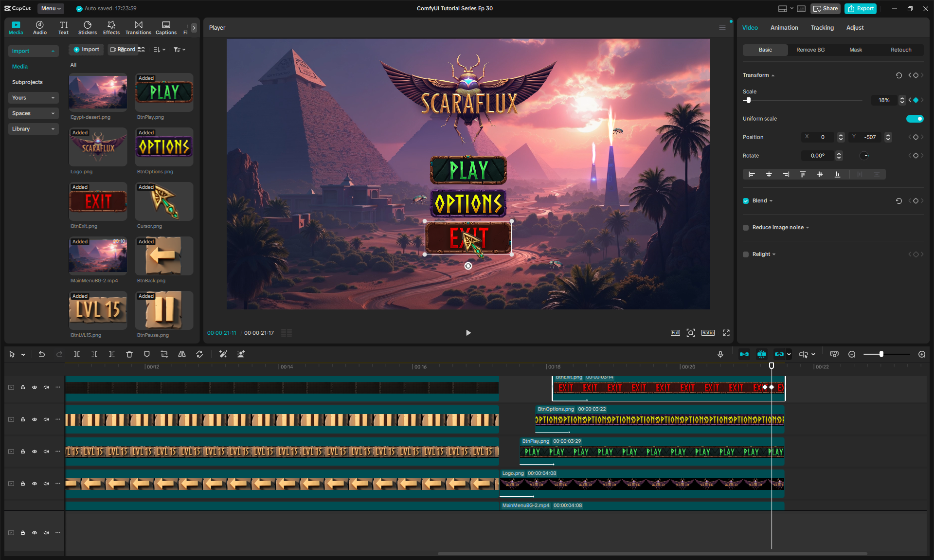This screenshot has height=560, width=934.
Task: Open the Remove BG tab
Action: click(x=810, y=50)
